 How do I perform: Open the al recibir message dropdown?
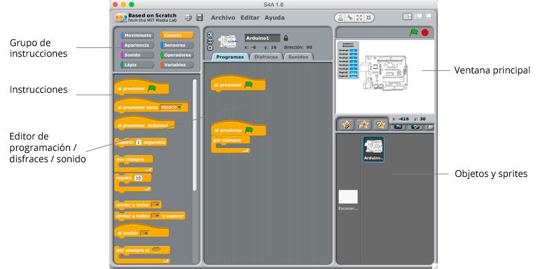point(145,233)
